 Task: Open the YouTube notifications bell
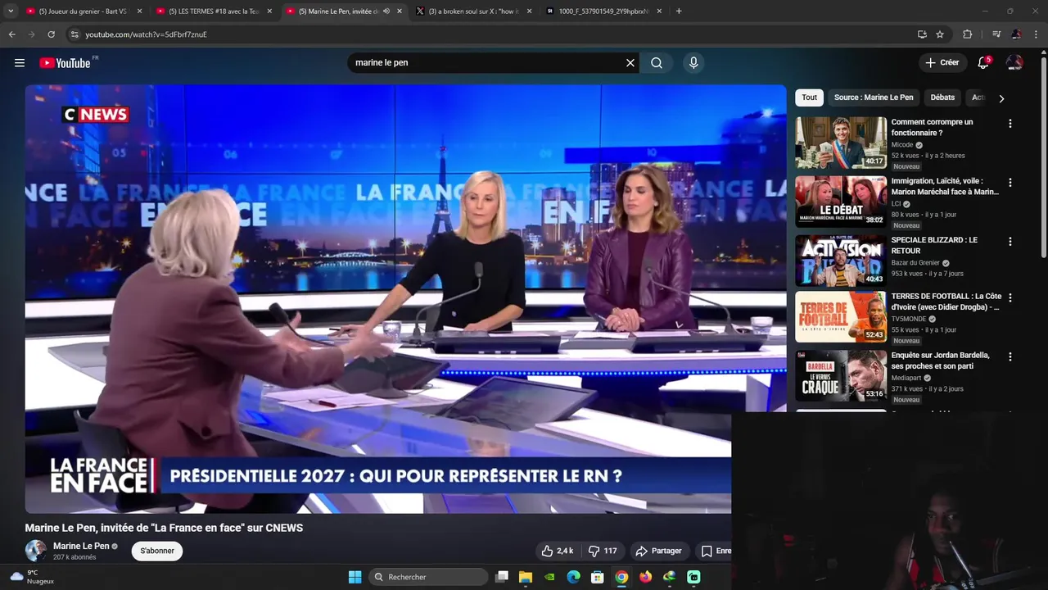tap(983, 63)
